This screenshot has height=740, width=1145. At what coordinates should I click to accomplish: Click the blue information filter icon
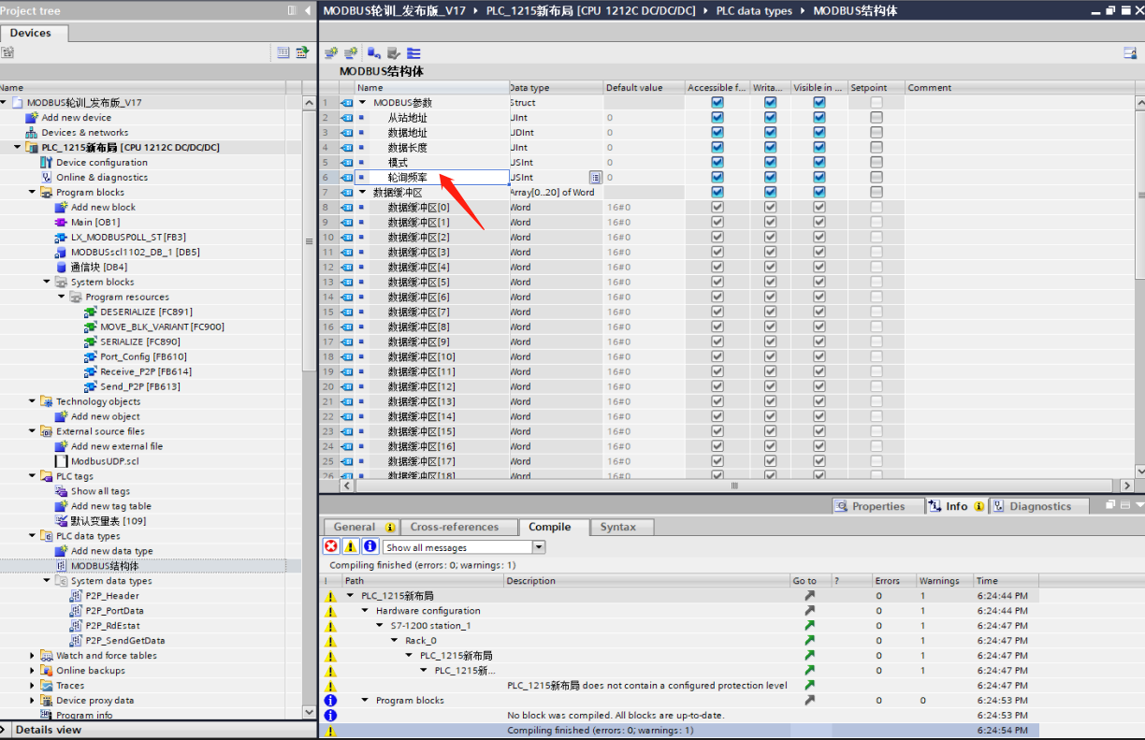(x=370, y=547)
